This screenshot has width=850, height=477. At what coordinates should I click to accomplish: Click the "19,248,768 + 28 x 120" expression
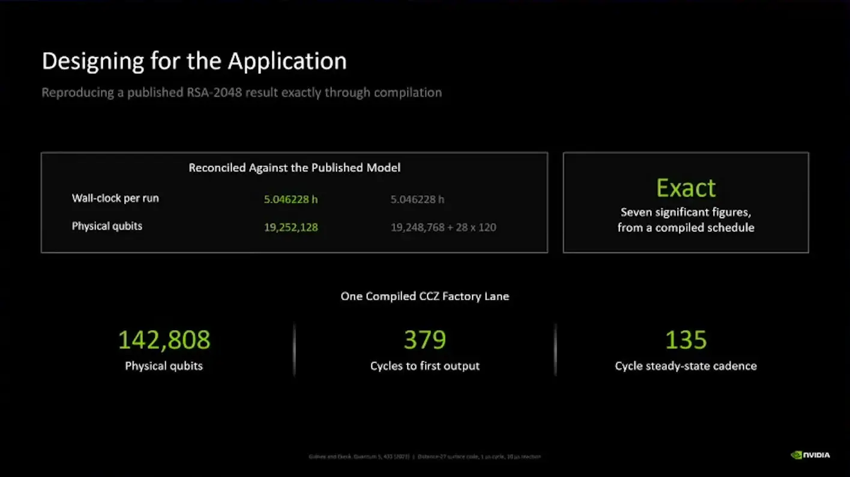[x=443, y=227]
